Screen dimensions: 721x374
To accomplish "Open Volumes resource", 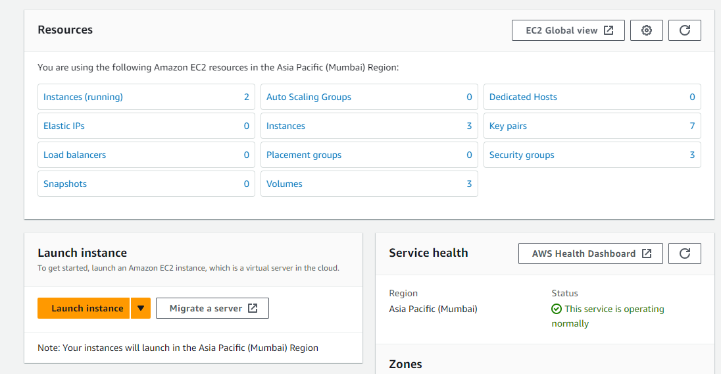I will pos(284,184).
